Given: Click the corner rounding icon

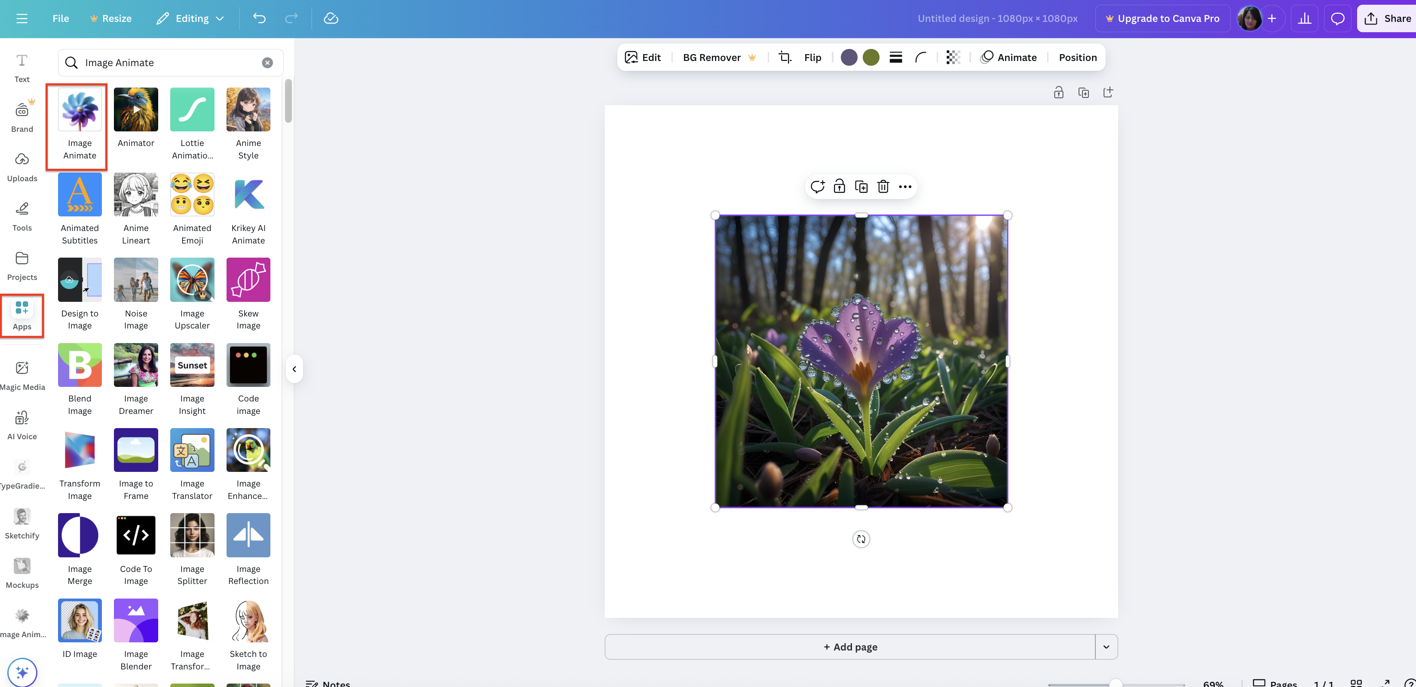Looking at the screenshot, I should coord(921,57).
